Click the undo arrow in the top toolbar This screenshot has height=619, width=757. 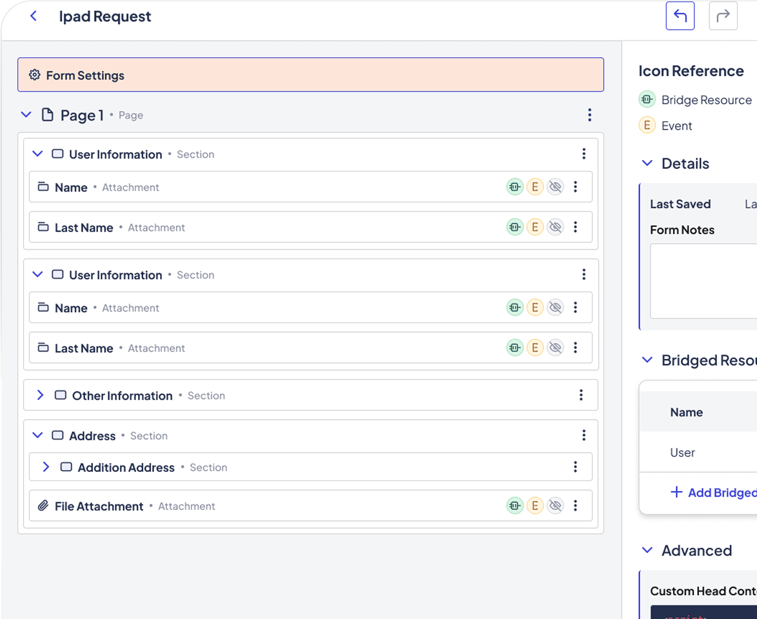[x=680, y=15]
